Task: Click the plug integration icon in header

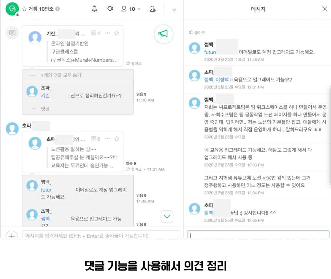Action: click(110, 9)
